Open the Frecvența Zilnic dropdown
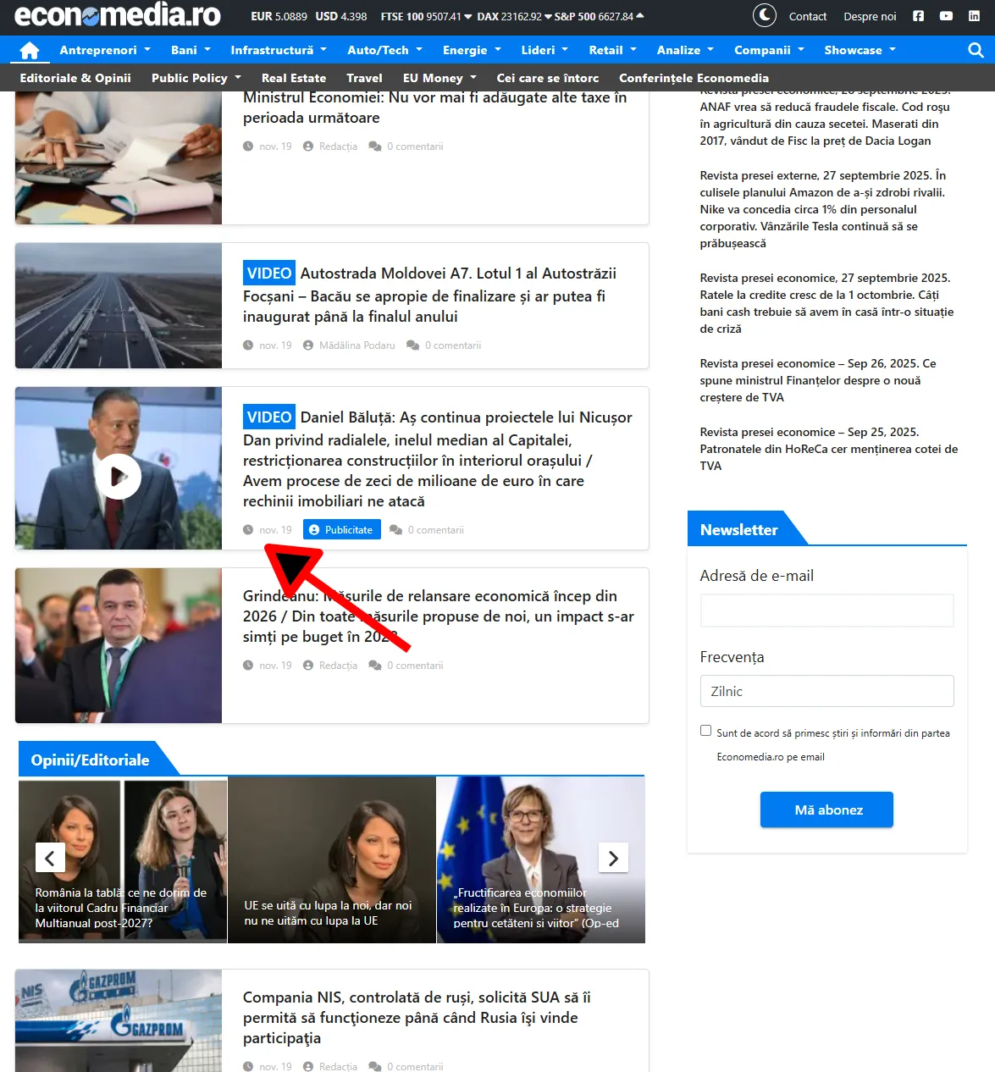This screenshot has width=995, height=1072. click(826, 691)
